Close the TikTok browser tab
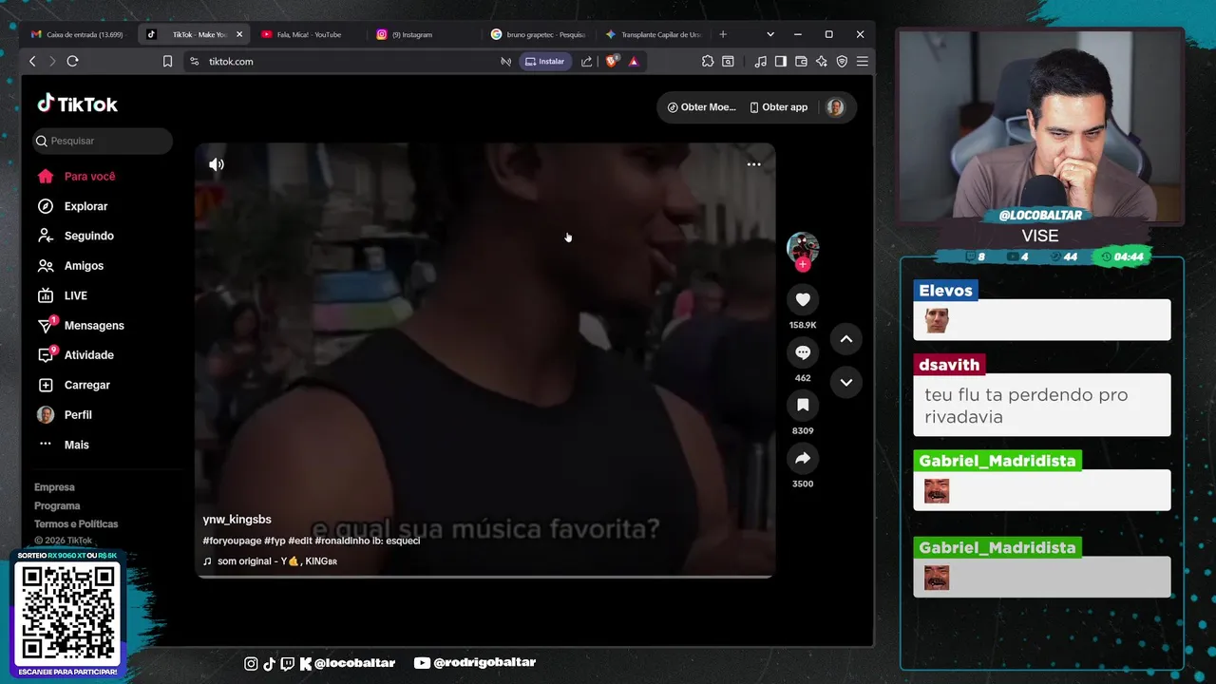Viewport: 1216px width, 684px height. pyautogui.click(x=239, y=34)
